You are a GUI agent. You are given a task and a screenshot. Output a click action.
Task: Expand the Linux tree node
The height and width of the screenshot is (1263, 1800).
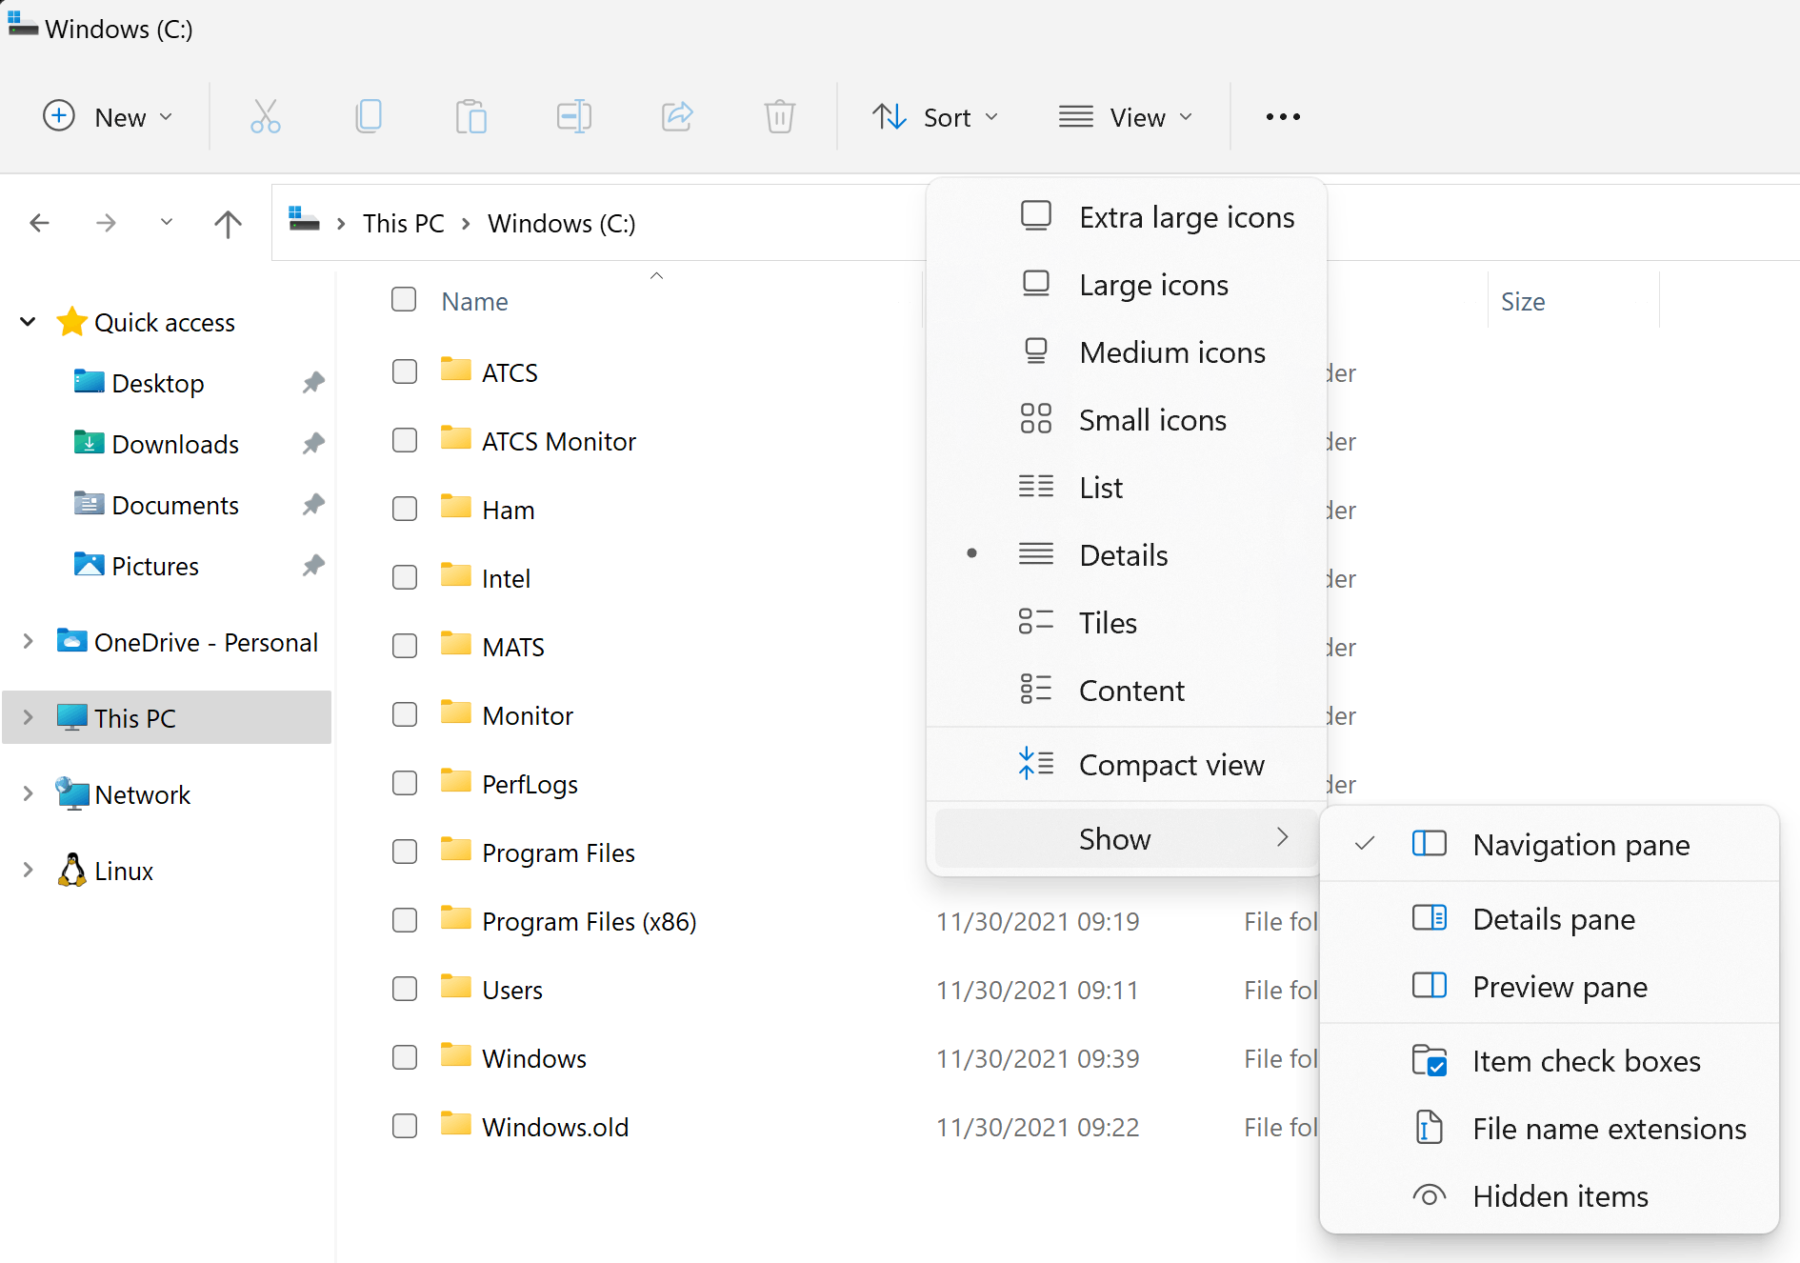point(29,870)
